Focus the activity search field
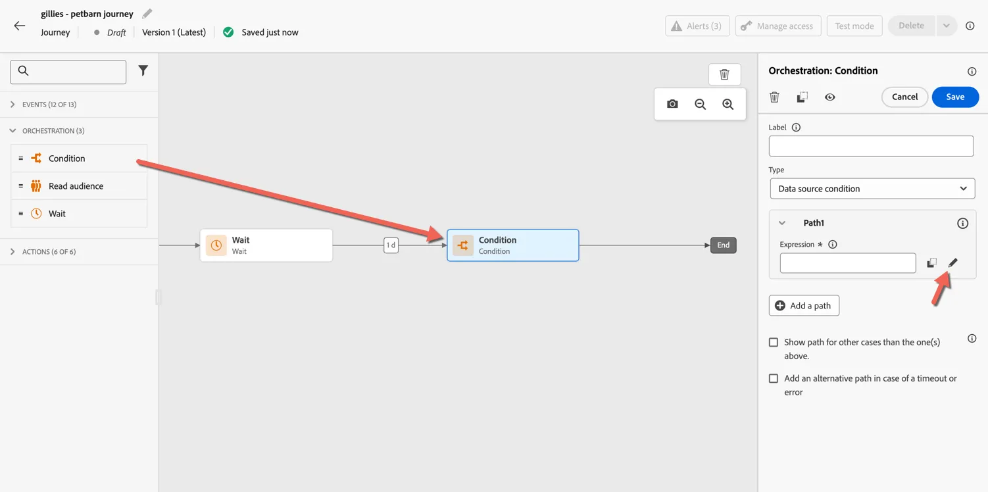The image size is (988, 492). click(68, 72)
